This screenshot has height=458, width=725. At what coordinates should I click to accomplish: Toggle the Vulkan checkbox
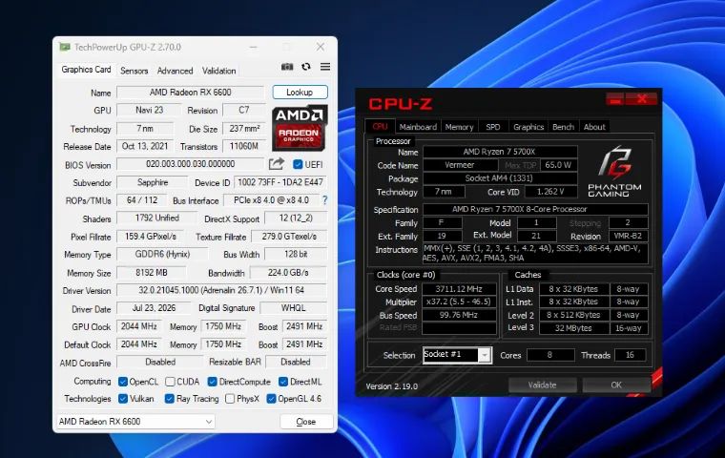pos(123,398)
